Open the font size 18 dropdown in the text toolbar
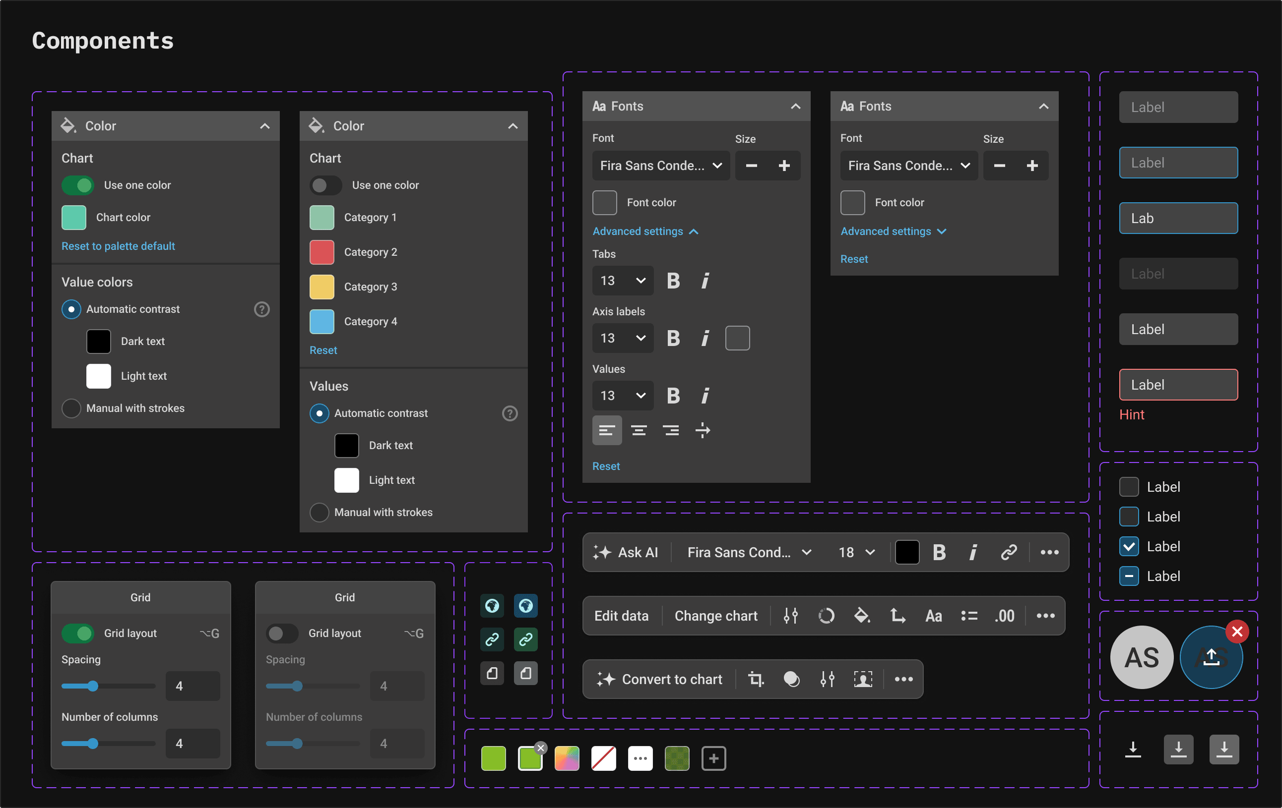Screen dimensions: 1282x808 tap(856, 552)
